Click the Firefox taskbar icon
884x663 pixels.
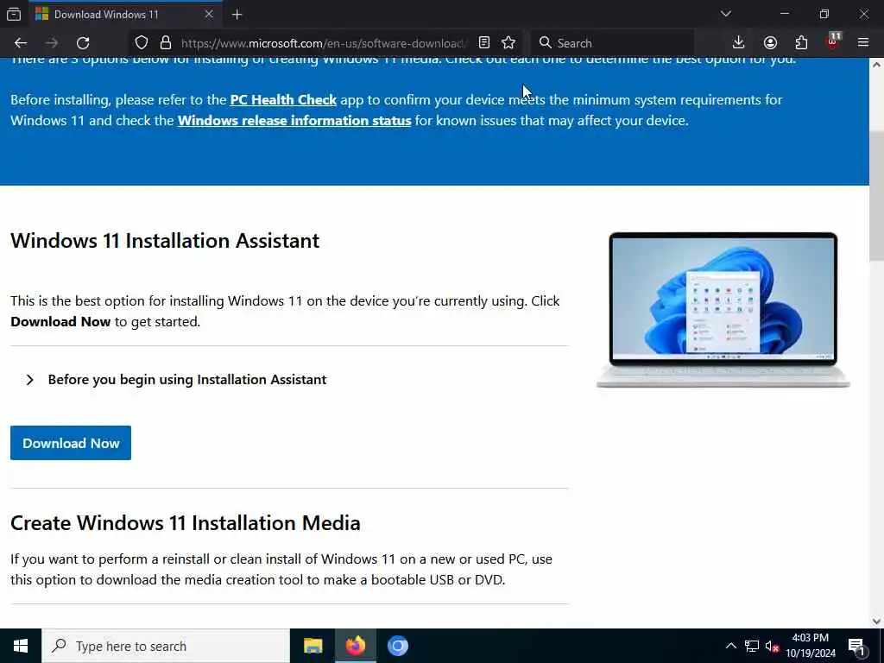[355, 646]
